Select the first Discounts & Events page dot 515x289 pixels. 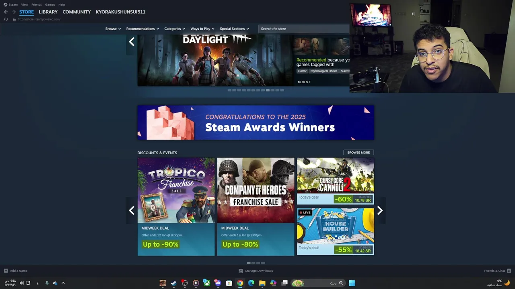tap(249, 263)
